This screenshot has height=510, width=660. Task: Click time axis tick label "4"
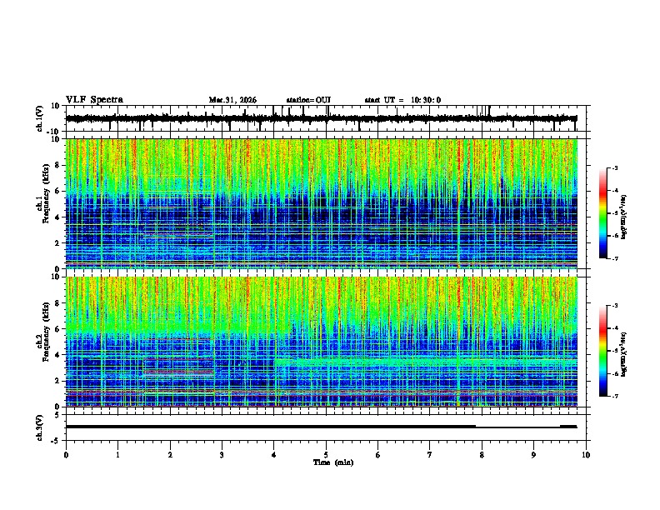[x=274, y=455]
